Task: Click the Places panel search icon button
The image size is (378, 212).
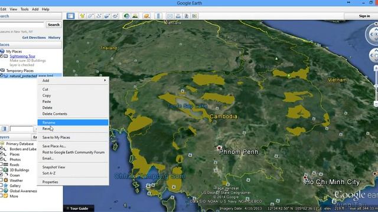Action: point(4,129)
